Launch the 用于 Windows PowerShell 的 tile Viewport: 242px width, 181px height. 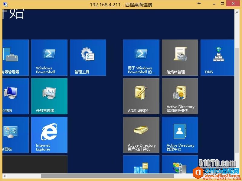141,57
